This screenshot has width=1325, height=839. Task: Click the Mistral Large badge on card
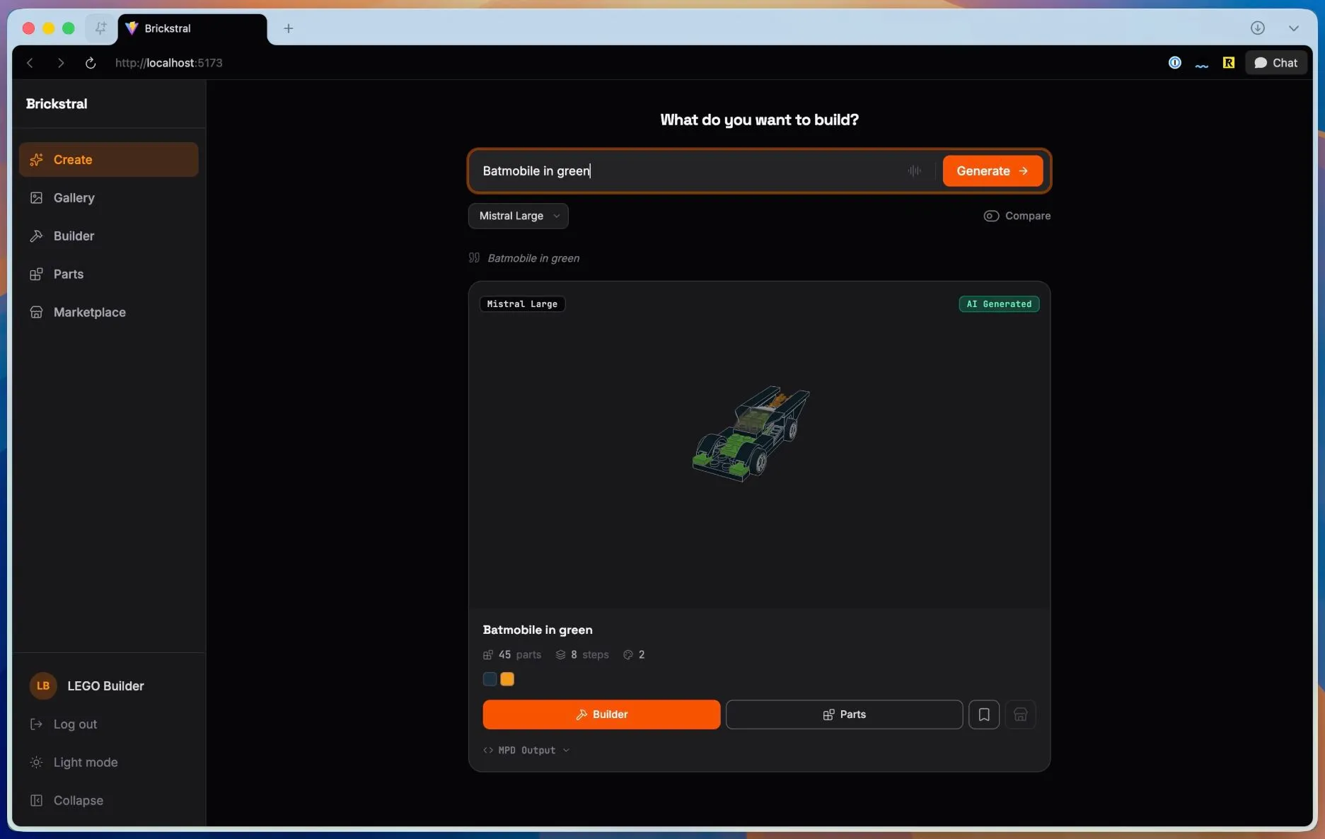[x=522, y=303]
